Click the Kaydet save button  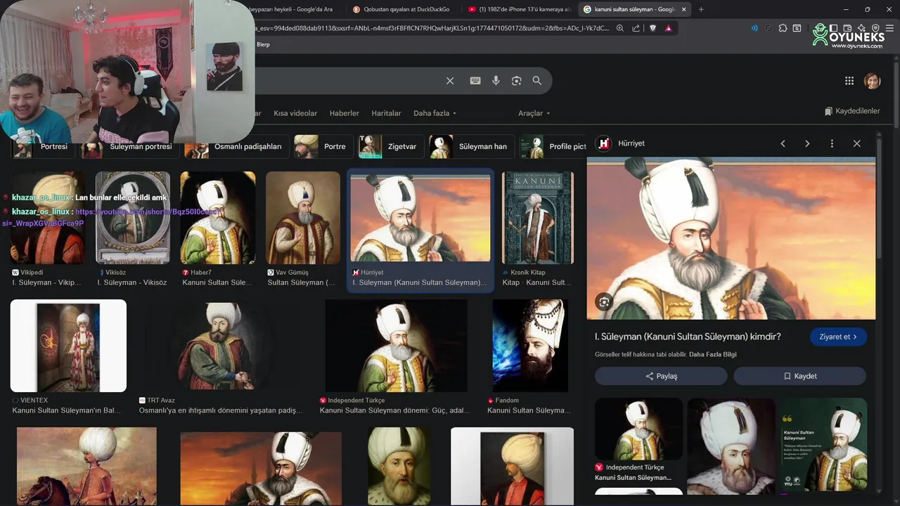pos(800,376)
